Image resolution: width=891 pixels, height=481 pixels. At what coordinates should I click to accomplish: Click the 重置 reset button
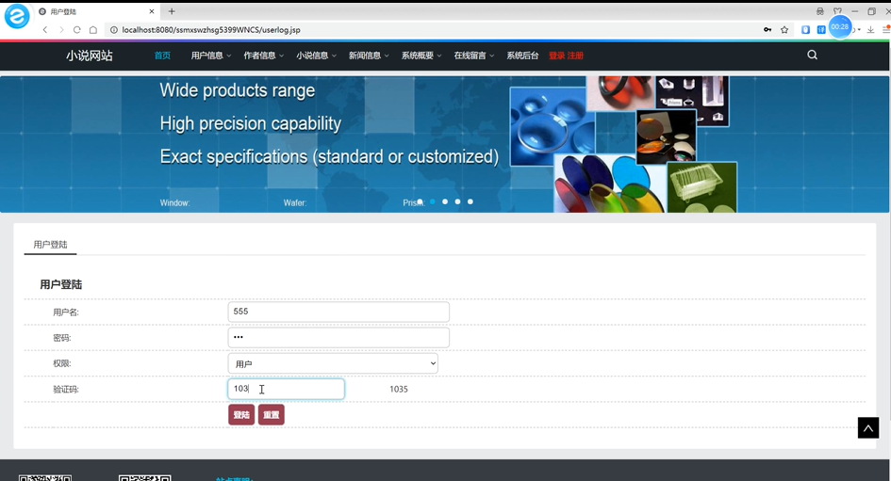[x=271, y=414]
